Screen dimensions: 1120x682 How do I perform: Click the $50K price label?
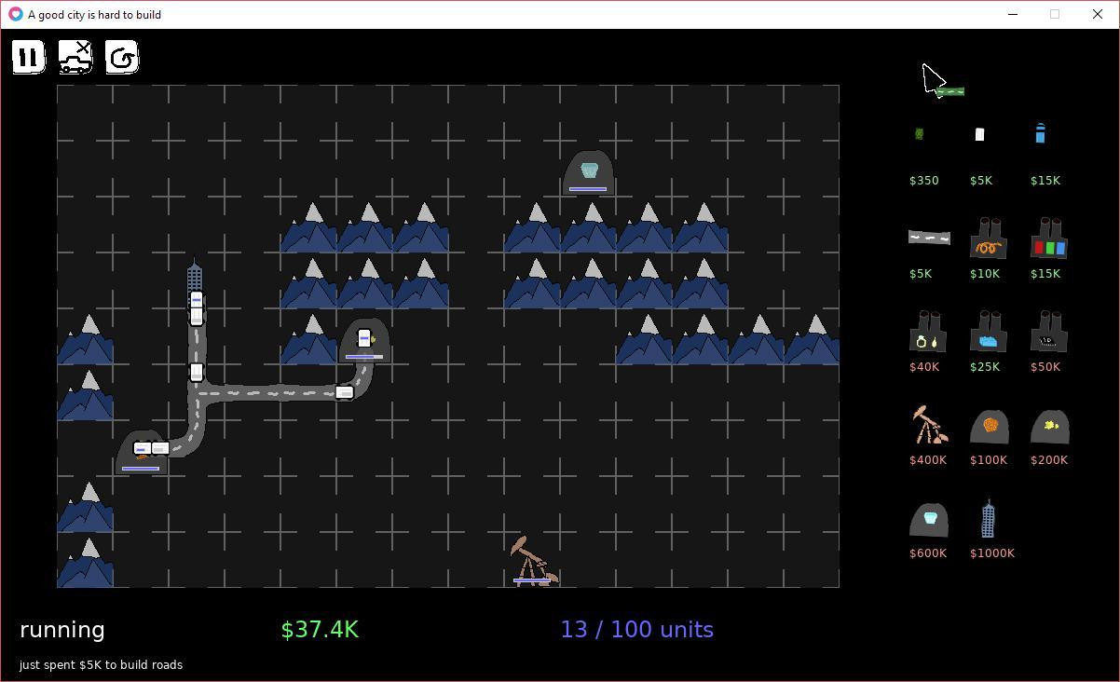tap(1045, 367)
